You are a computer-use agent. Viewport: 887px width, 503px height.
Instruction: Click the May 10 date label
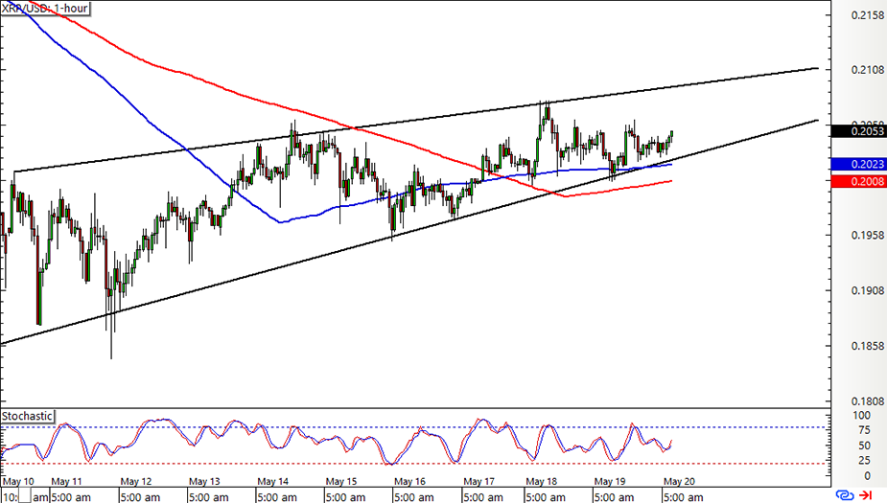tap(18, 482)
